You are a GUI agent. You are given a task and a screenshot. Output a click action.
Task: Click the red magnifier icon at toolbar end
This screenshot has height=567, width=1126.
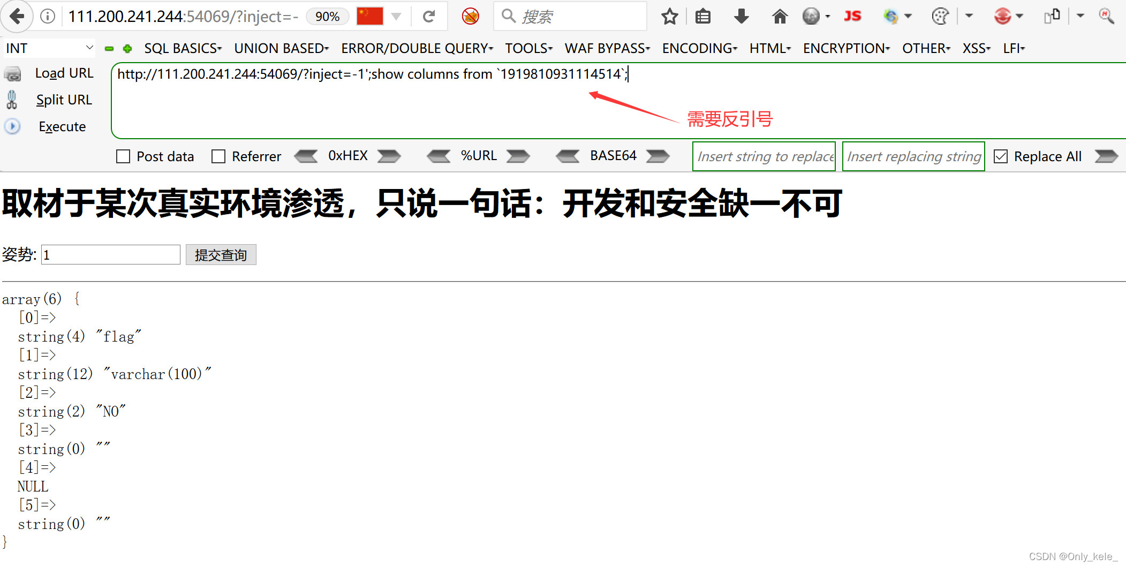tap(1106, 16)
